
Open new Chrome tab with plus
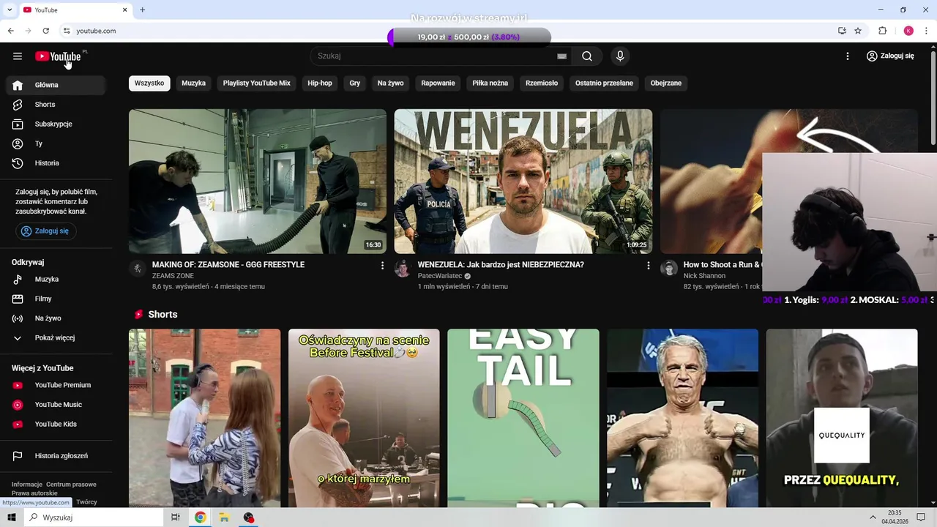coord(143,10)
